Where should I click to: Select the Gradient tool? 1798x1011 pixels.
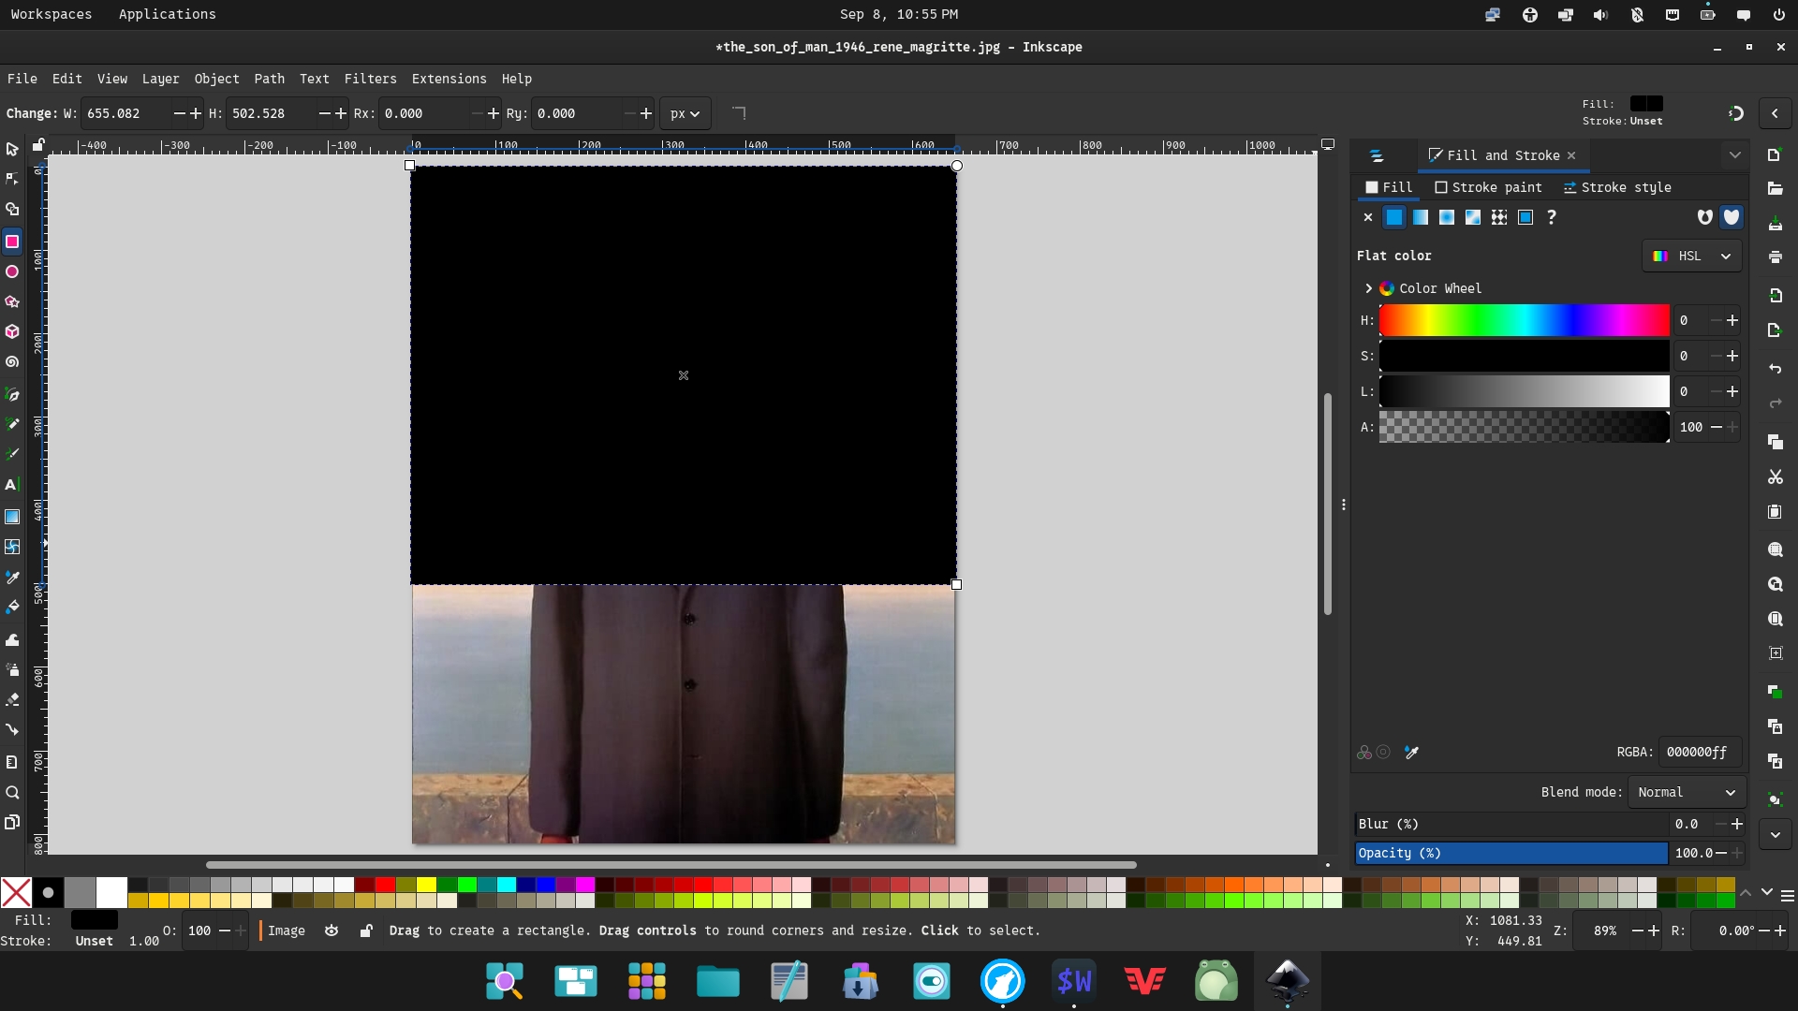[12, 517]
